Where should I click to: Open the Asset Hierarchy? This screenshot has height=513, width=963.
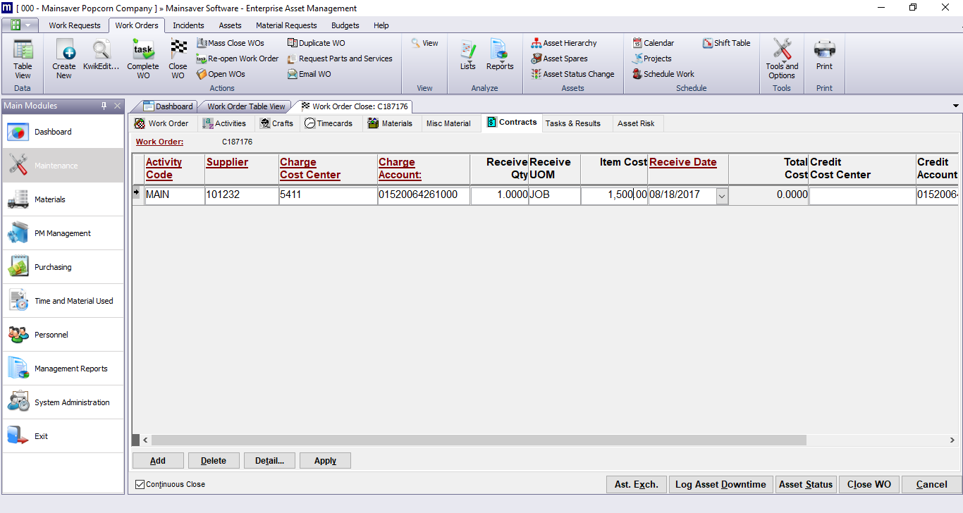pyautogui.click(x=564, y=43)
